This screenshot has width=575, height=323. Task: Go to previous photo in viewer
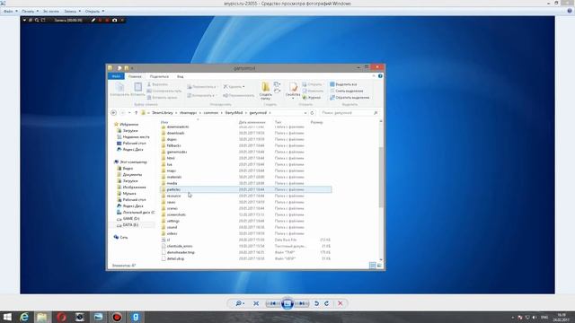pos(273,303)
